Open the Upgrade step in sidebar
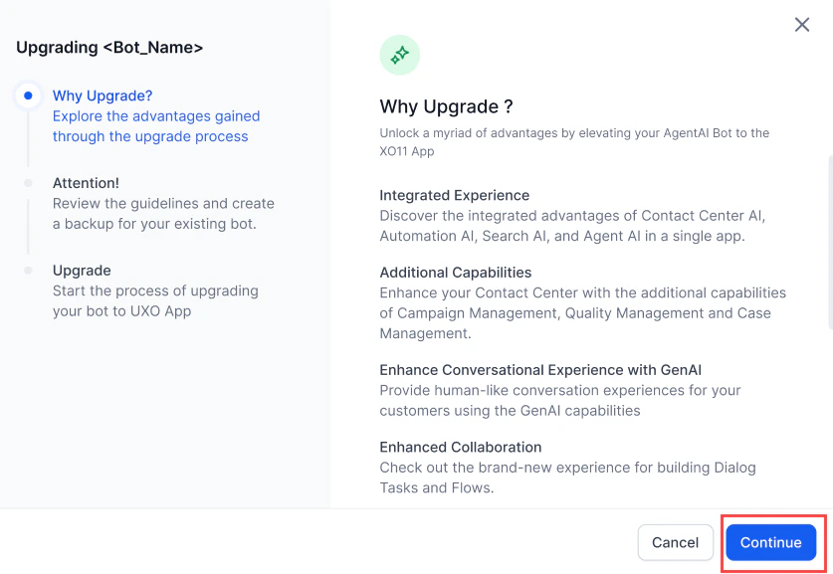This screenshot has width=833, height=574. click(82, 270)
